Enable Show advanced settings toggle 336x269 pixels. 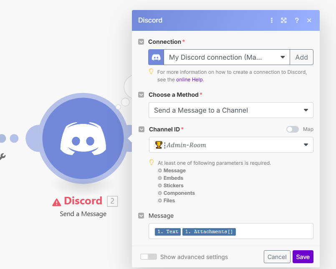pyautogui.click(x=149, y=257)
